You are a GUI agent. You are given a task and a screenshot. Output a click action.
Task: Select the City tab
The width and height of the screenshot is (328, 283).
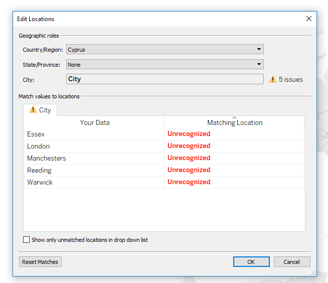[40, 110]
